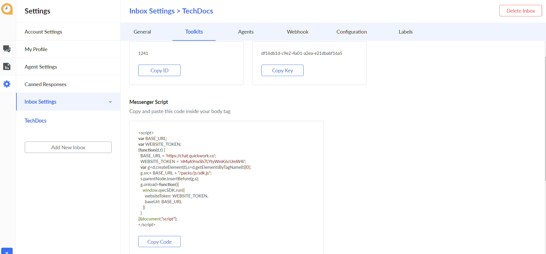546x254 pixels.
Task: Click the Delete Inbox button
Action: 520,11
